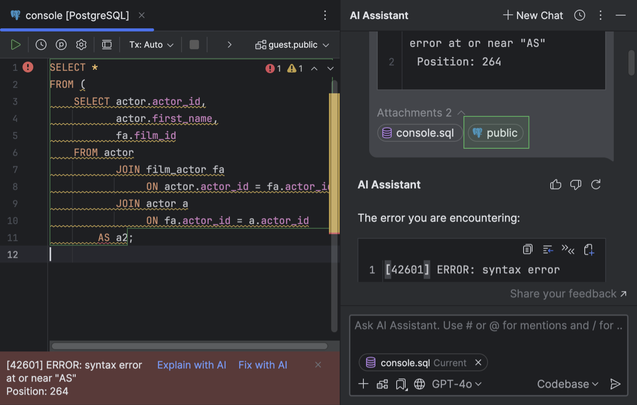The height and width of the screenshot is (405, 637).
Task: Click Fix with AI in the error bar
Action: (x=263, y=365)
